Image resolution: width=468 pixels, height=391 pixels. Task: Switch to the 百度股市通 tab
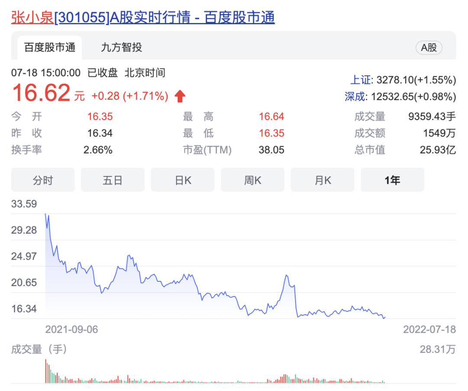click(x=49, y=47)
